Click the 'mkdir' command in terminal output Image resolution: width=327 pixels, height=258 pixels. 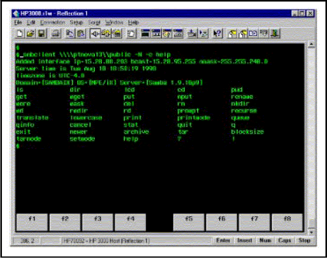tap(240, 104)
